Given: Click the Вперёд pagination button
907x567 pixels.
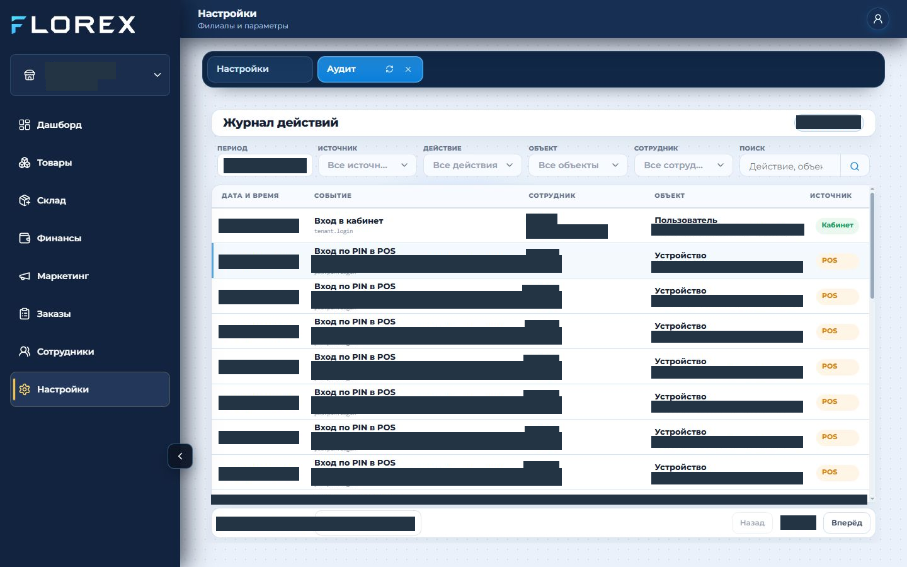Looking at the screenshot, I should coord(847,523).
